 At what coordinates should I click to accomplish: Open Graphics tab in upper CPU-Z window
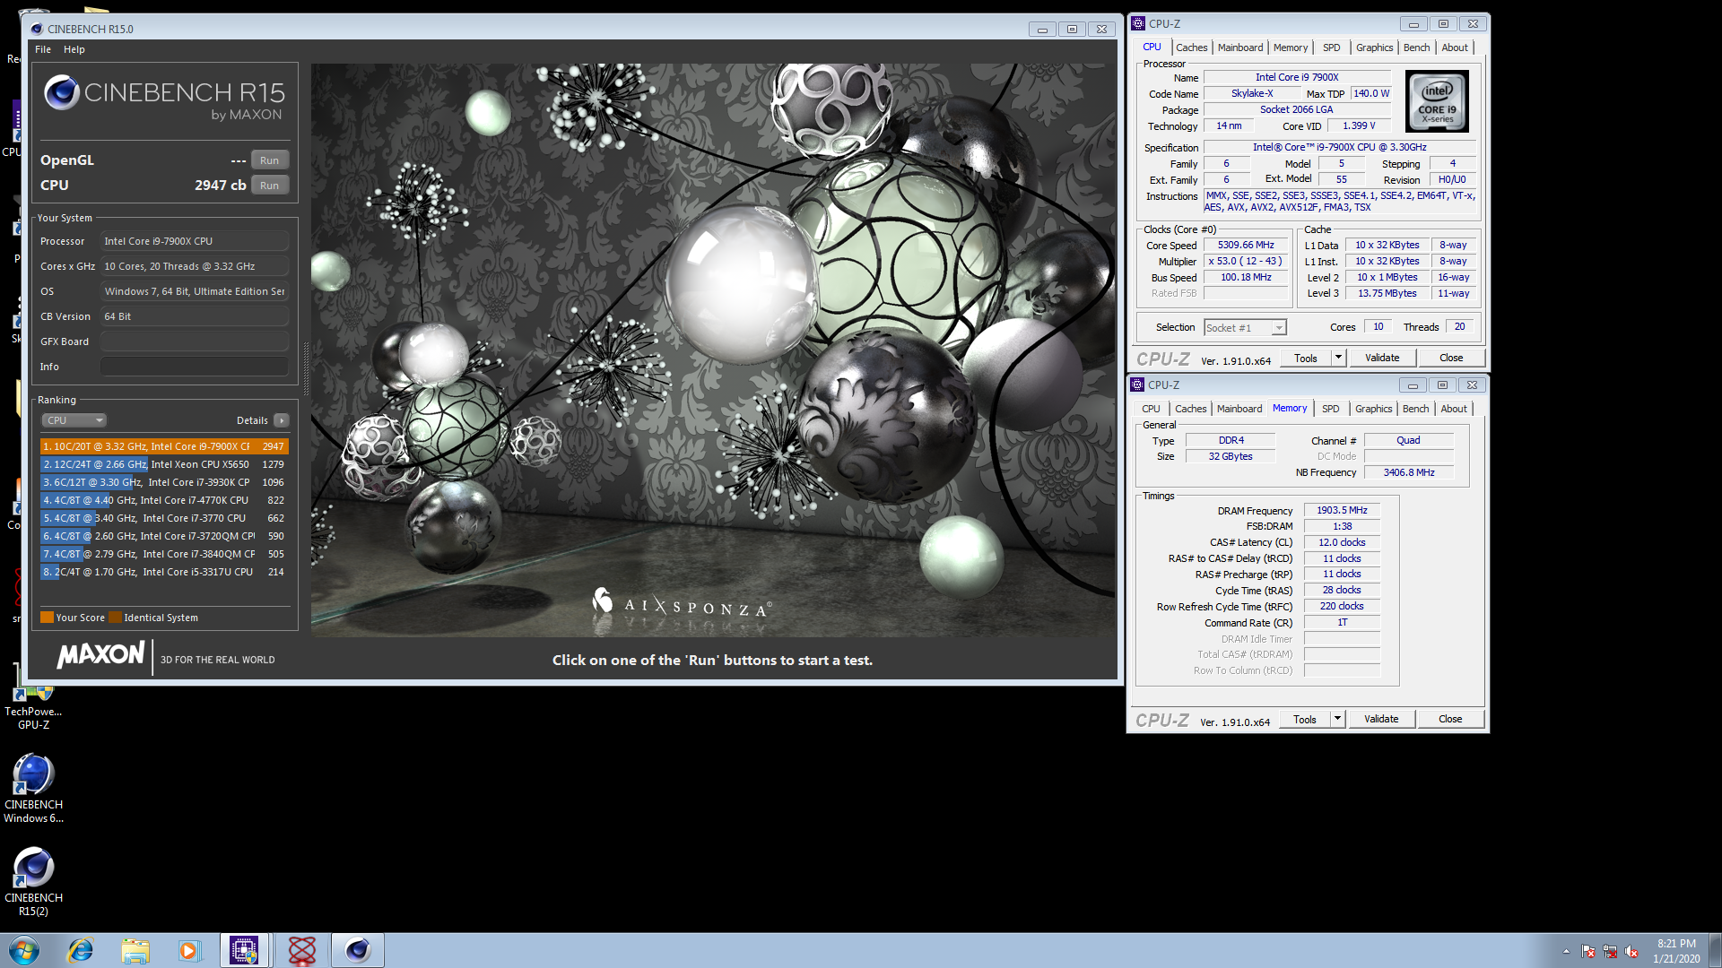(1374, 48)
